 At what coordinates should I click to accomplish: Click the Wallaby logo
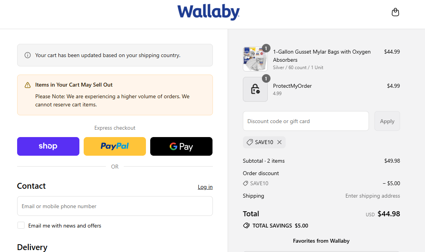208,12
